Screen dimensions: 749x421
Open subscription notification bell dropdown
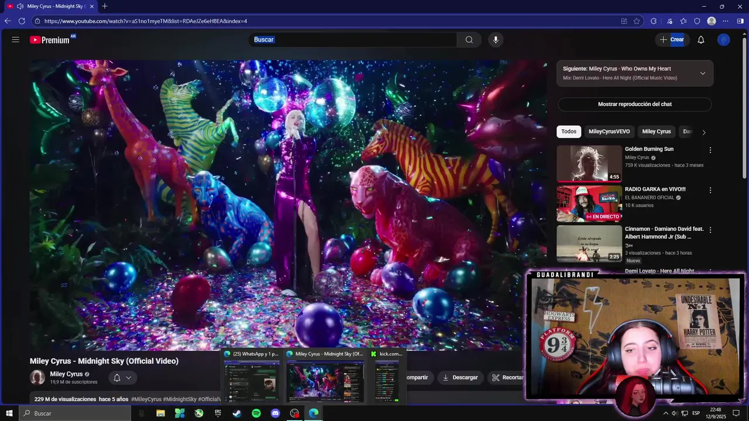122,378
